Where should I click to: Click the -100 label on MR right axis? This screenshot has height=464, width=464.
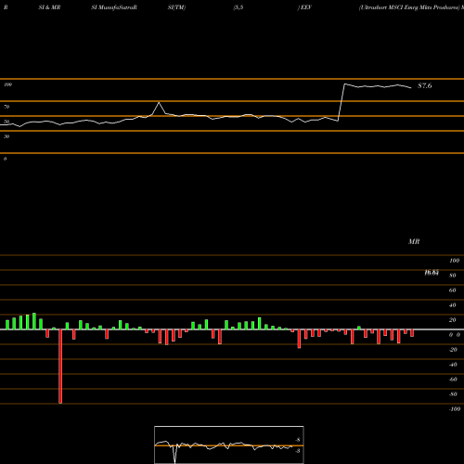pos(455,409)
